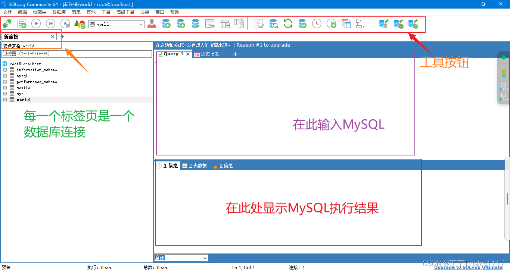The image size is (510, 271).
Task: Click the large green circular refresh arrows icon
Action: [x=288, y=24]
